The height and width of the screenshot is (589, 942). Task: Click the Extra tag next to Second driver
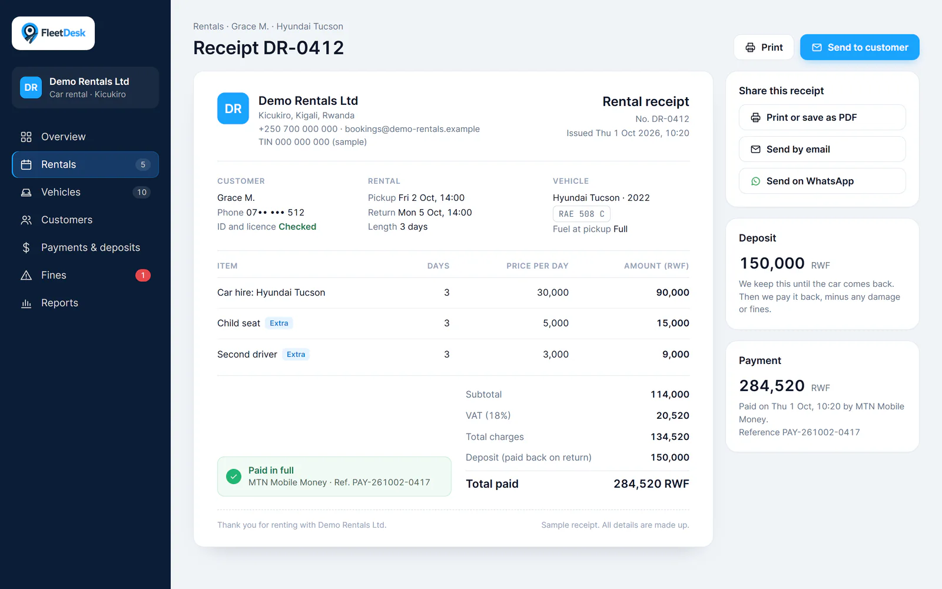(296, 354)
